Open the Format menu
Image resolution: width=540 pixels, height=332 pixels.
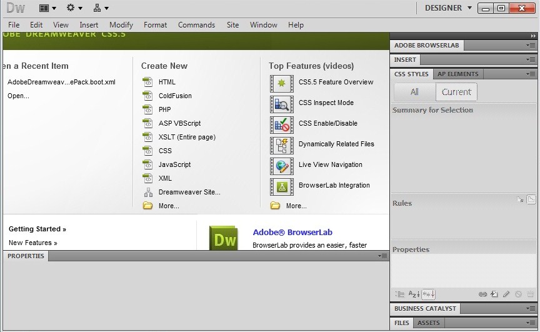(x=156, y=25)
